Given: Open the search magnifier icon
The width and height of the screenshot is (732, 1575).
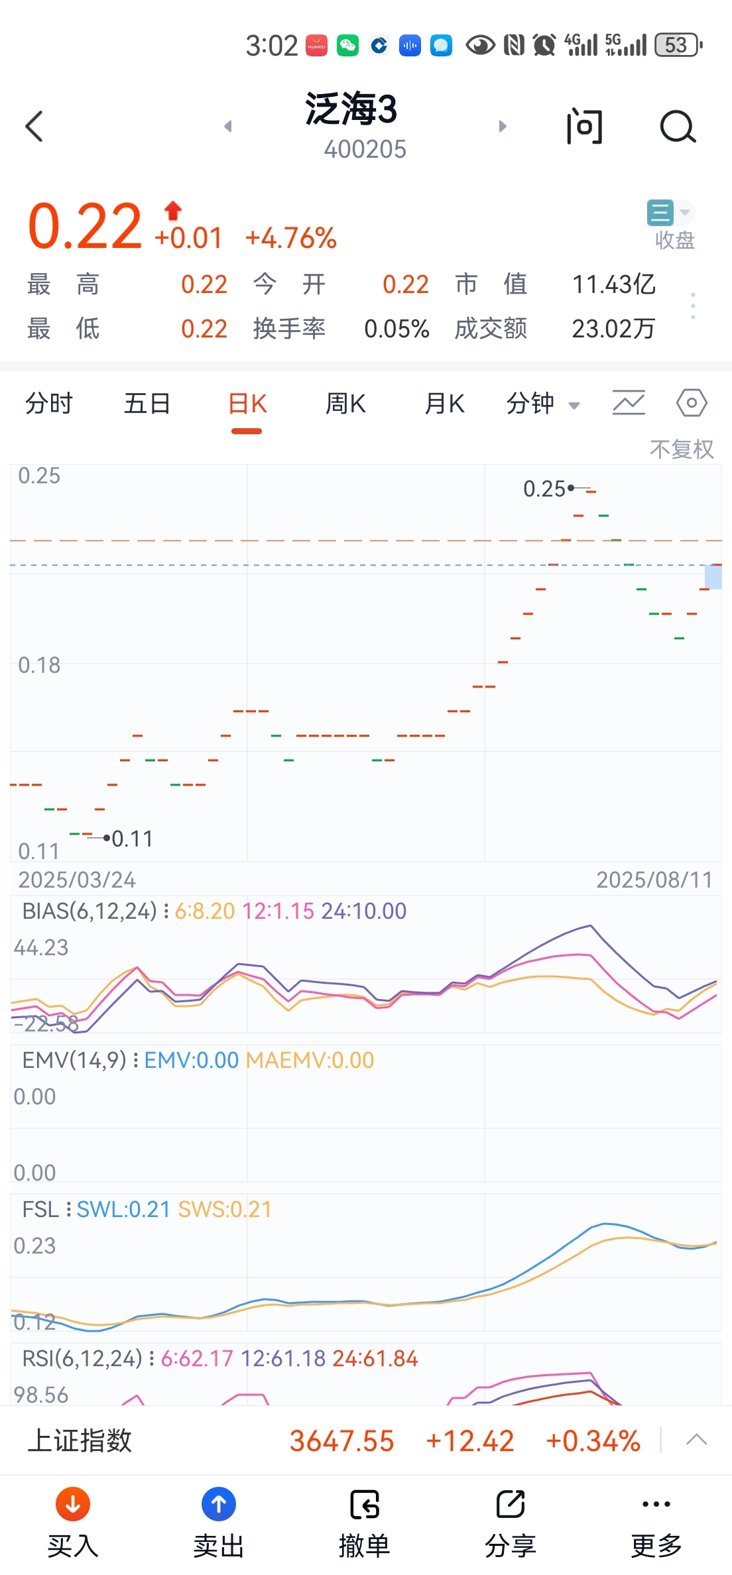Looking at the screenshot, I should [678, 127].
